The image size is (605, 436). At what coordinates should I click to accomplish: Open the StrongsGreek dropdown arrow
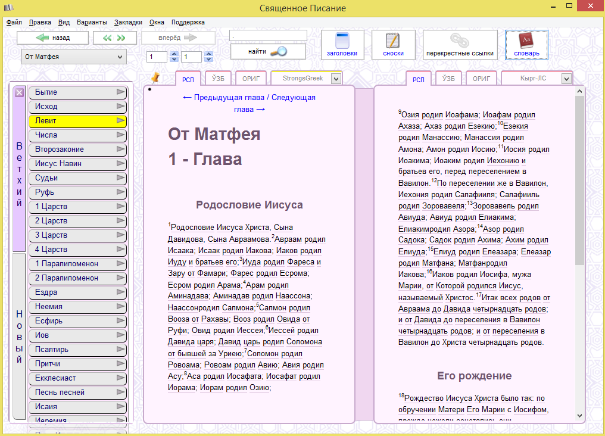pyautogui.click(x=336, y=79)
